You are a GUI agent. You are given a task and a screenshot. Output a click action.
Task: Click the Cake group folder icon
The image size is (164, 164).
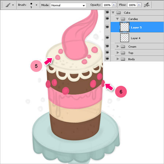click(x=118, y=12)
